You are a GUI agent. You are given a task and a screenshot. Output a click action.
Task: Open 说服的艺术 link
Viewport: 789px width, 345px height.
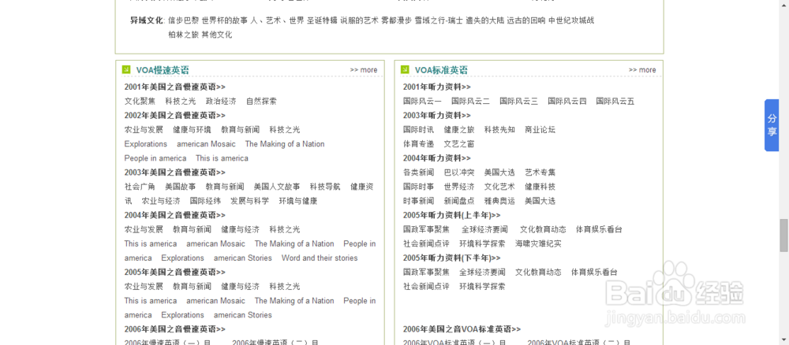click(359, 20)
